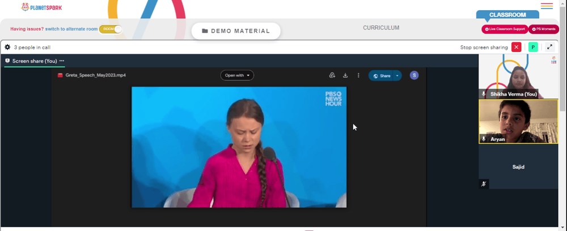Click the green P participant icon
The width and height of the screenshot is (567, 231).
(x=533, y=47)
